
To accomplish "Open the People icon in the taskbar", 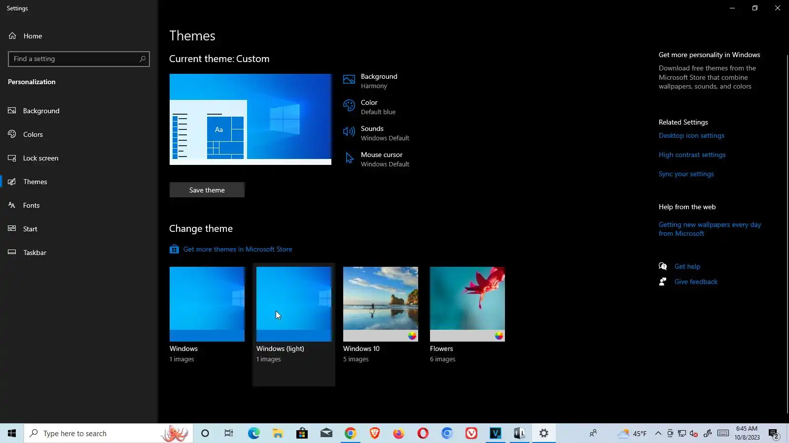I will tap(593, 433).
